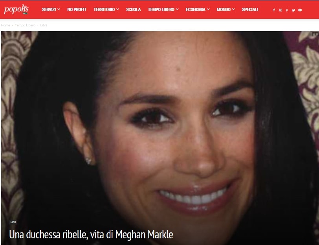Expand the Mondo dropdown menu
The image size is (319, 245).
(225, 9)
